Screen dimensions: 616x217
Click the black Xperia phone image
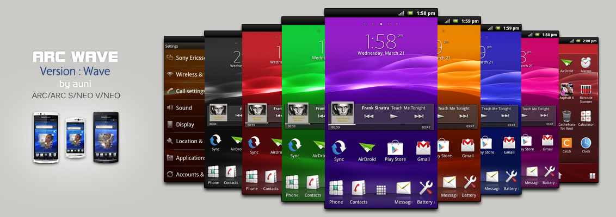tap(106, 137)
